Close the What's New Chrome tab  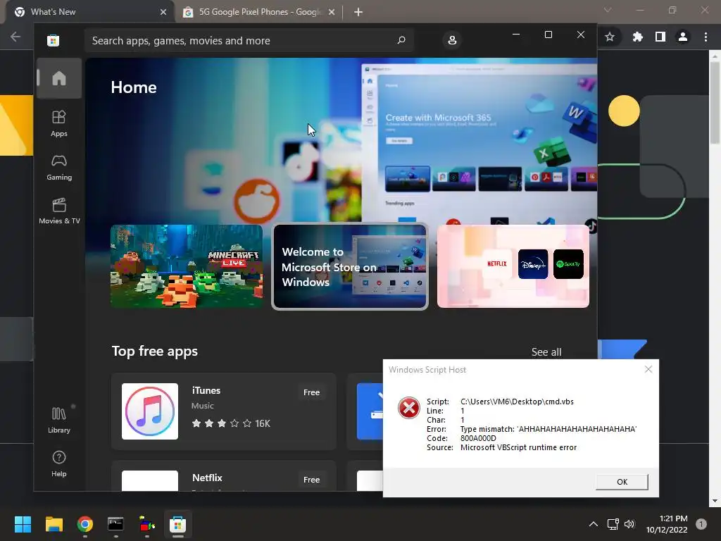[x=163, y=12]
